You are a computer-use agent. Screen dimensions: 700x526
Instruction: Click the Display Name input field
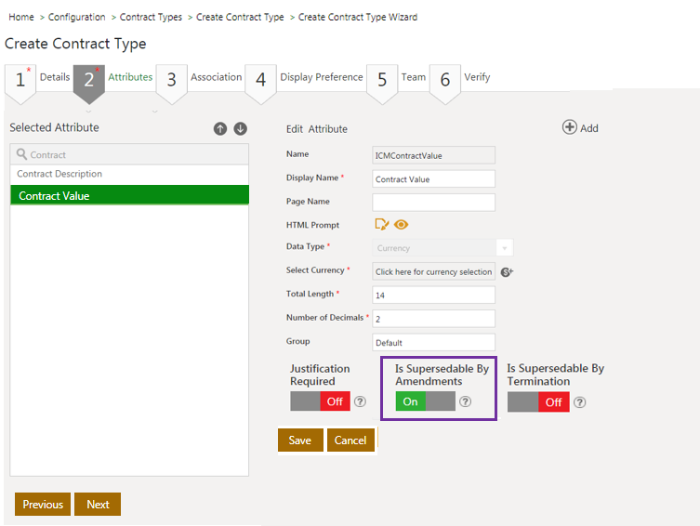pyautogui.click(x=433, y=178)
